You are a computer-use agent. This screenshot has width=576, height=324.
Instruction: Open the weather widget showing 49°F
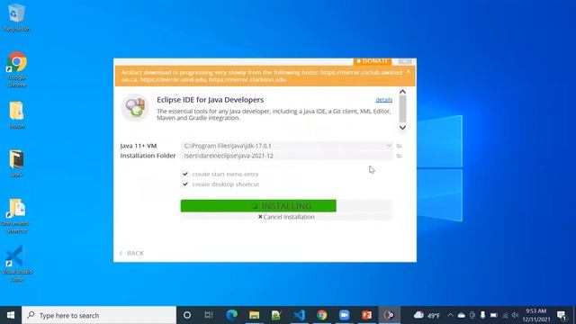click(427, 315)
